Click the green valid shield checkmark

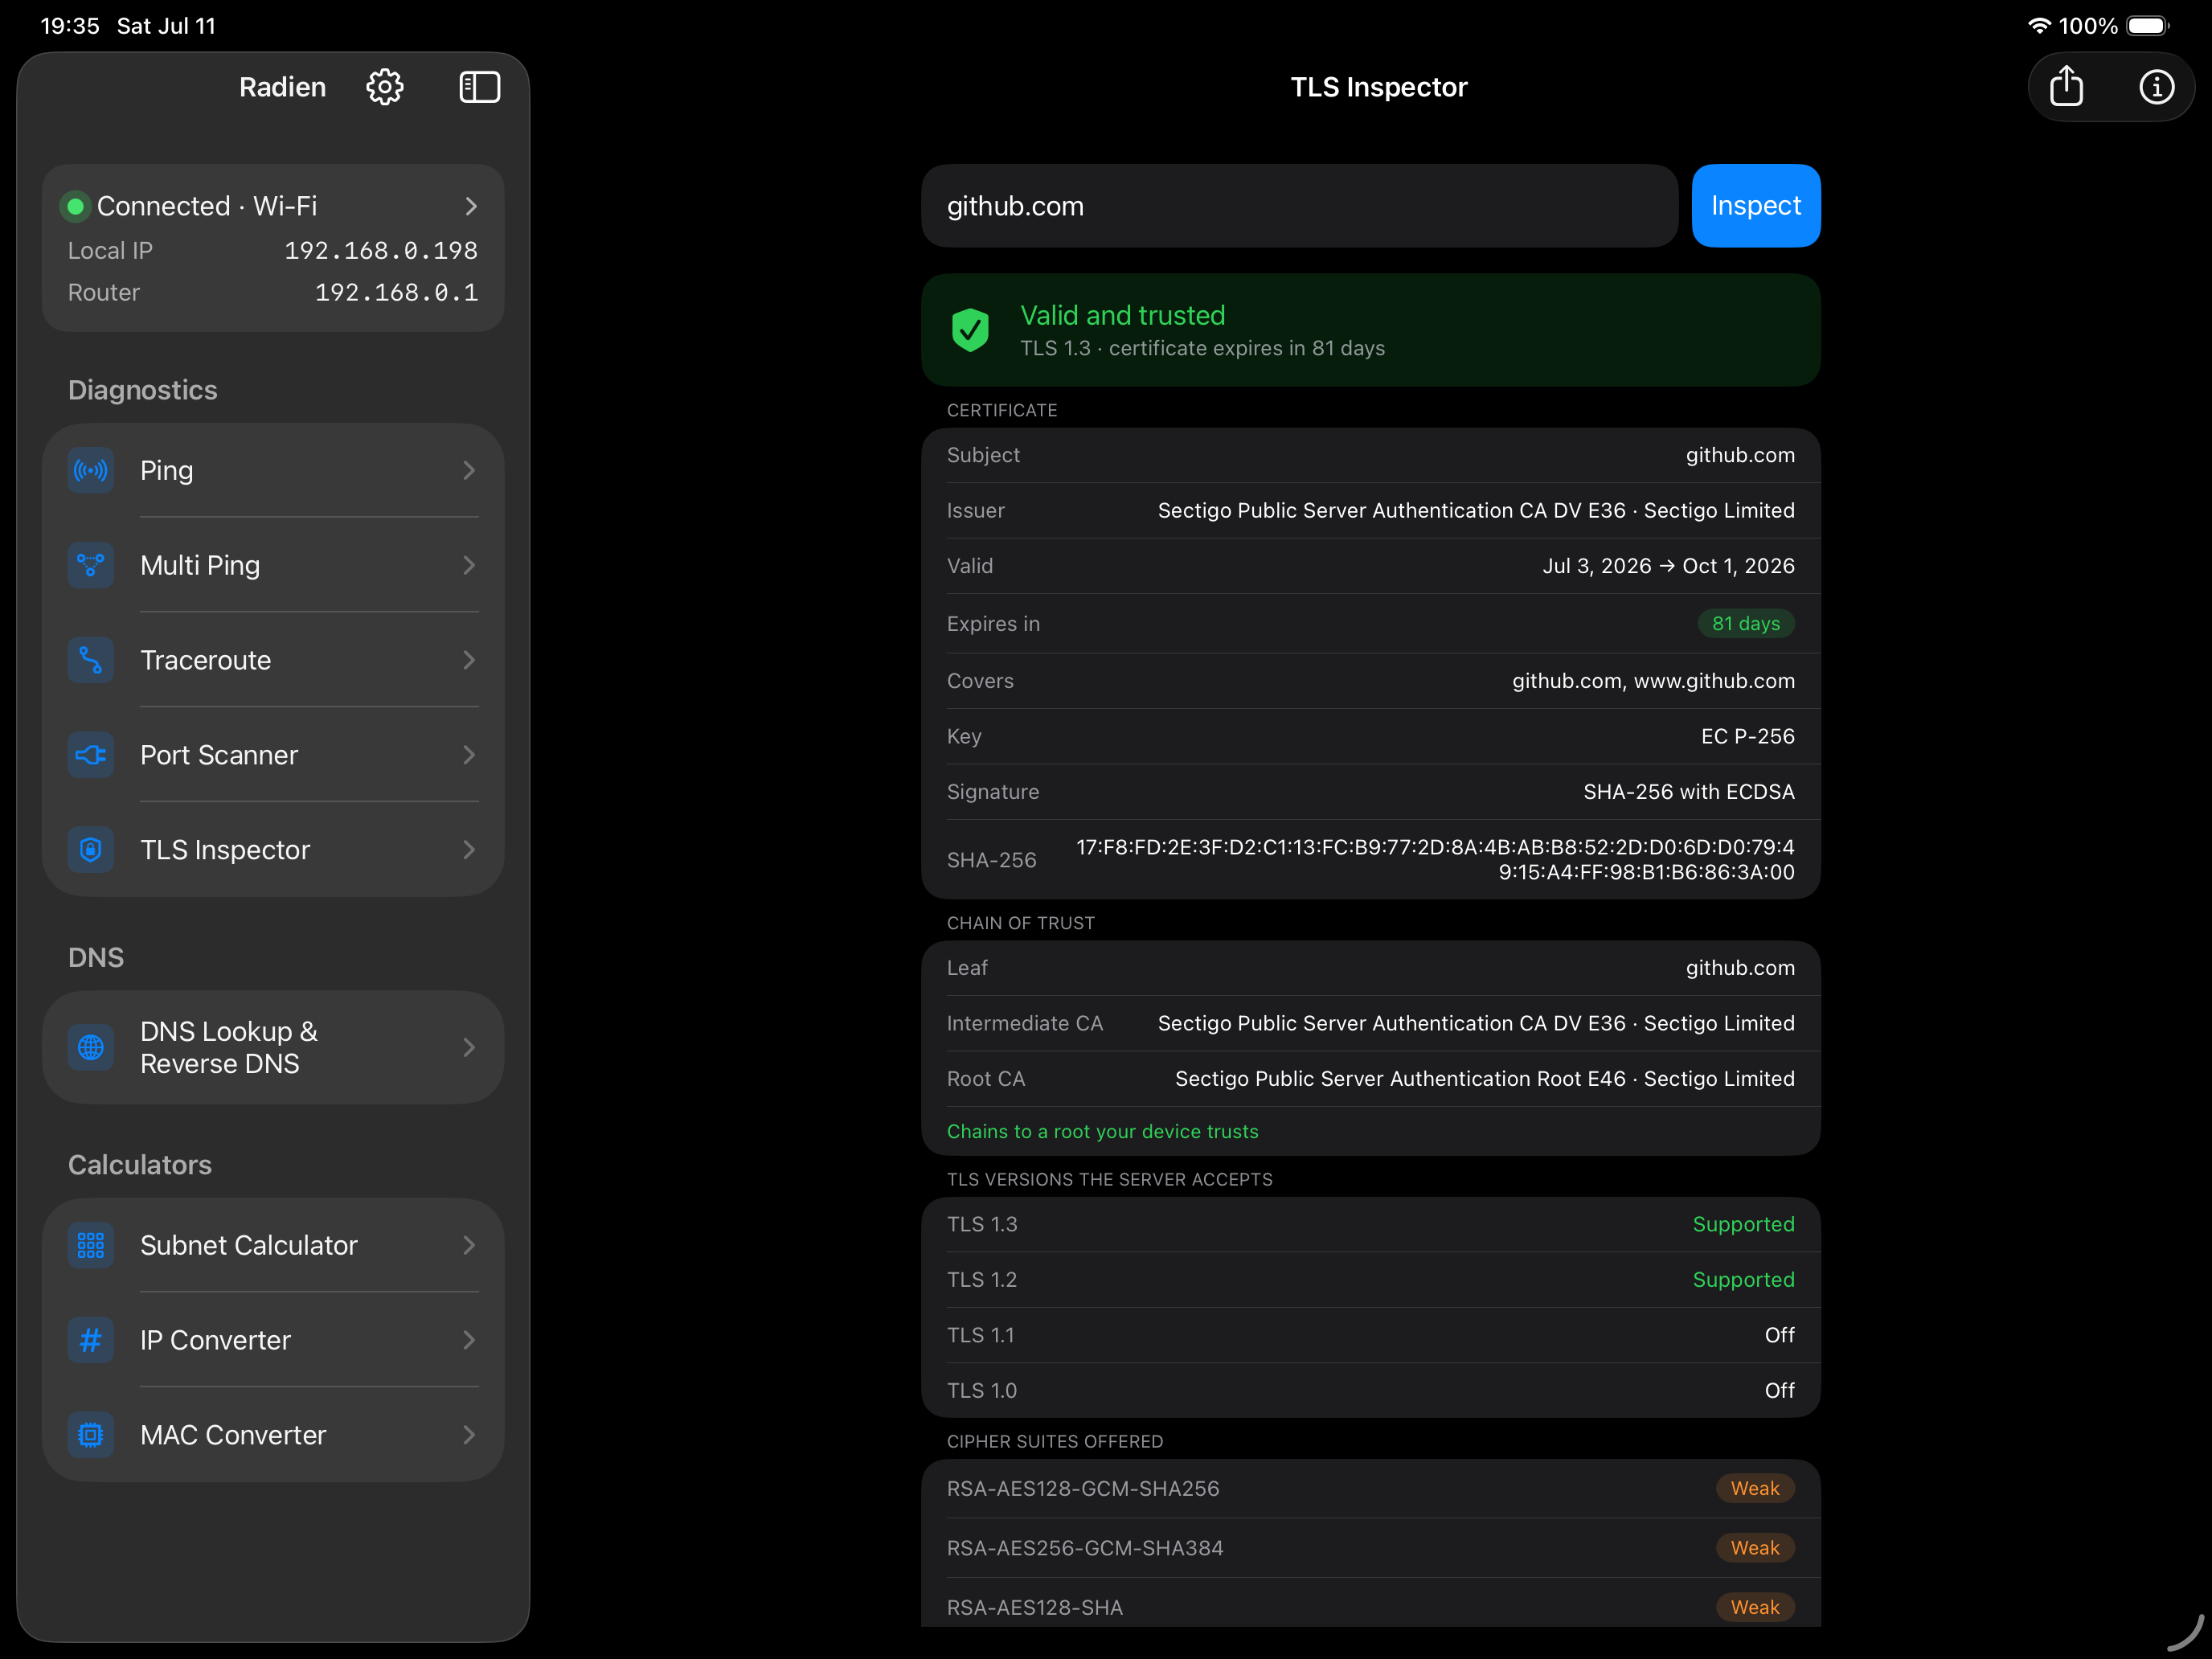[x=970, y=330]
